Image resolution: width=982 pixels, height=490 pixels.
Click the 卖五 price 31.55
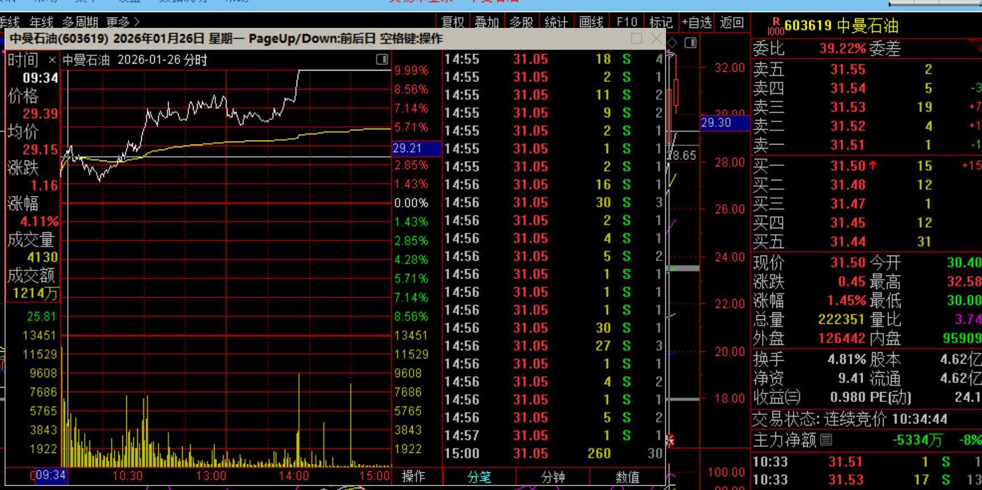(x=848, y=69)
